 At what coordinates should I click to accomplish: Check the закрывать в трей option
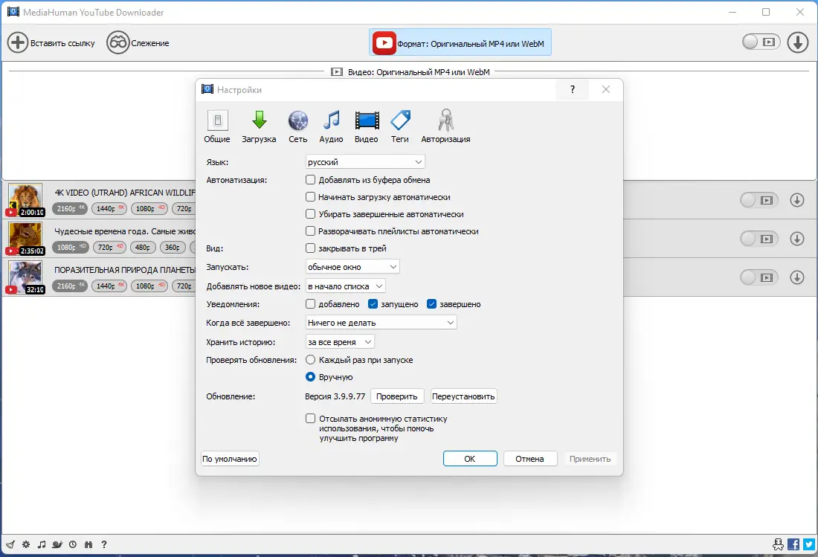pos(310,248)
